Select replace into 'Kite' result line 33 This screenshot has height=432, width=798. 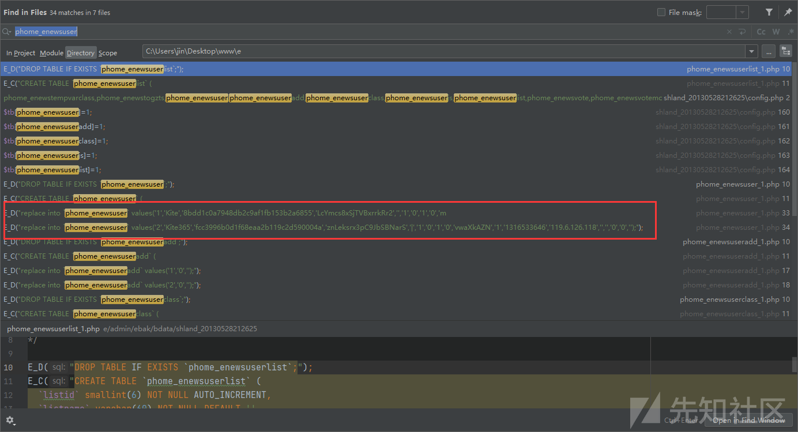(x=396, y=213)
